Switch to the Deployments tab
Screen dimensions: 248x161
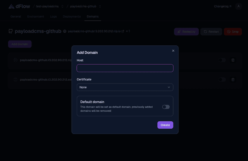pos(72,17)
